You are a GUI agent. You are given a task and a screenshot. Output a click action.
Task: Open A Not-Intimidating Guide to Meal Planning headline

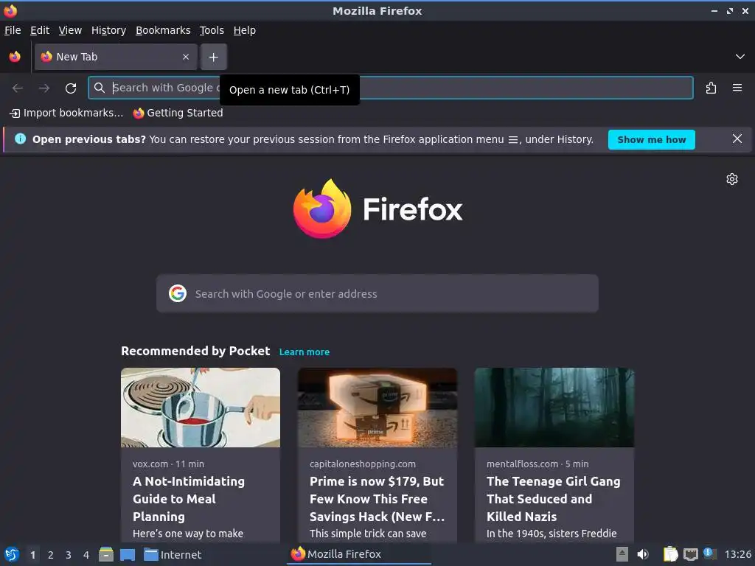click(189, 499)
